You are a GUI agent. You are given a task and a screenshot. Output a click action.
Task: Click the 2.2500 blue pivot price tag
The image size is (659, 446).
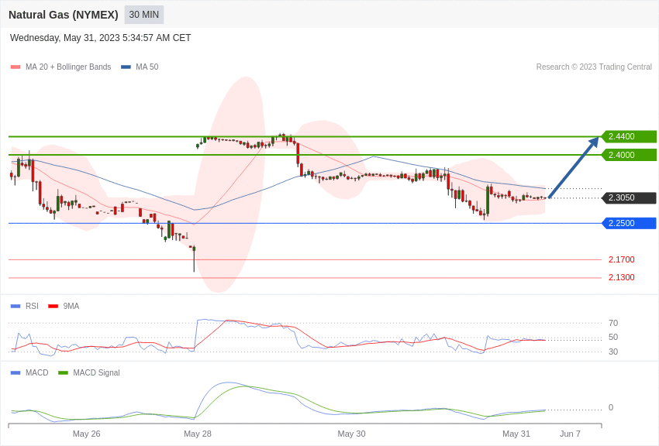point(628,223)
